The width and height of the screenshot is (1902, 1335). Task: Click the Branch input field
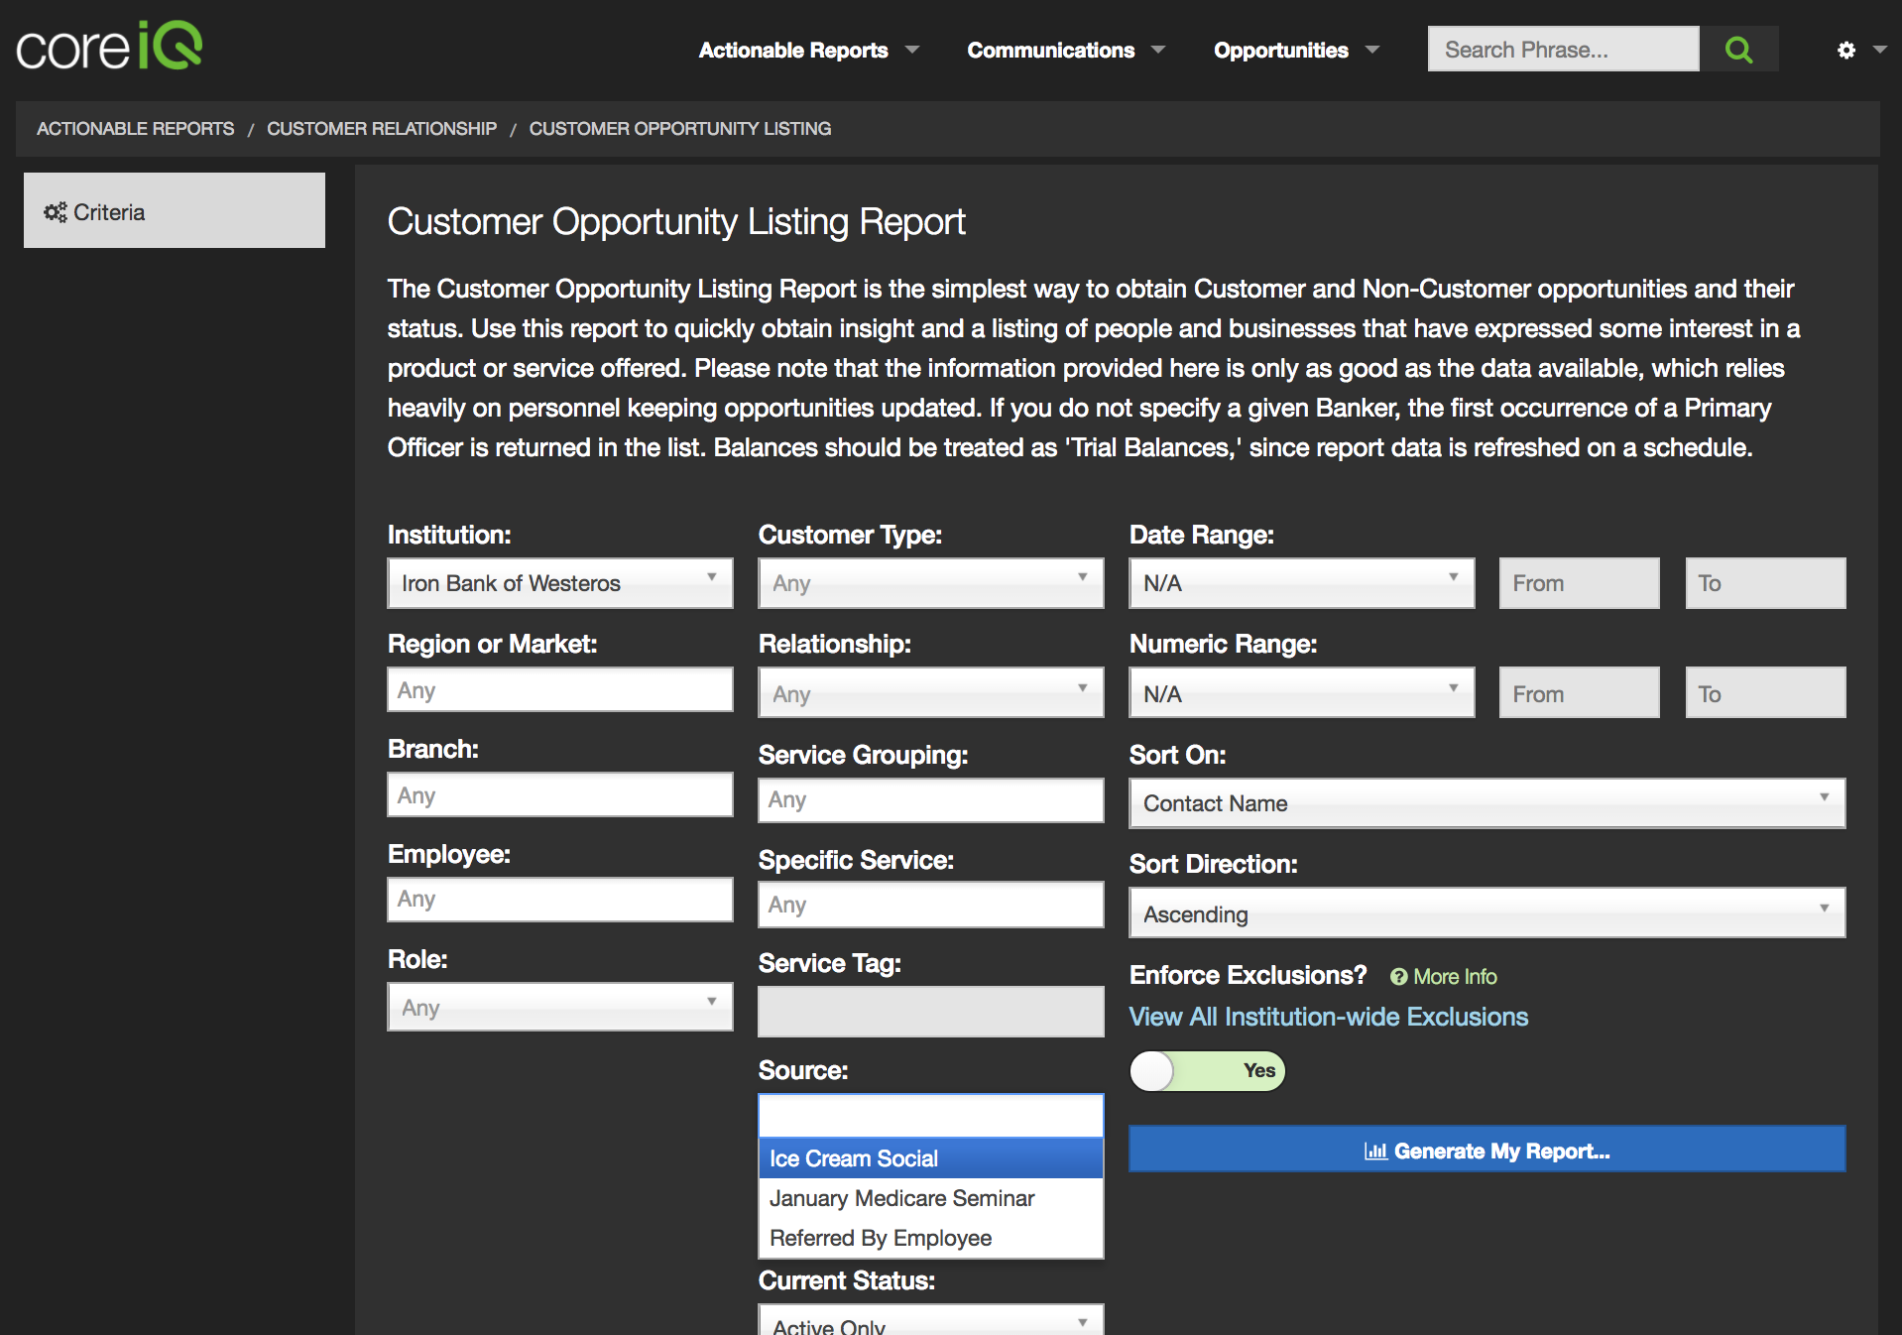[x=559, y=795]
